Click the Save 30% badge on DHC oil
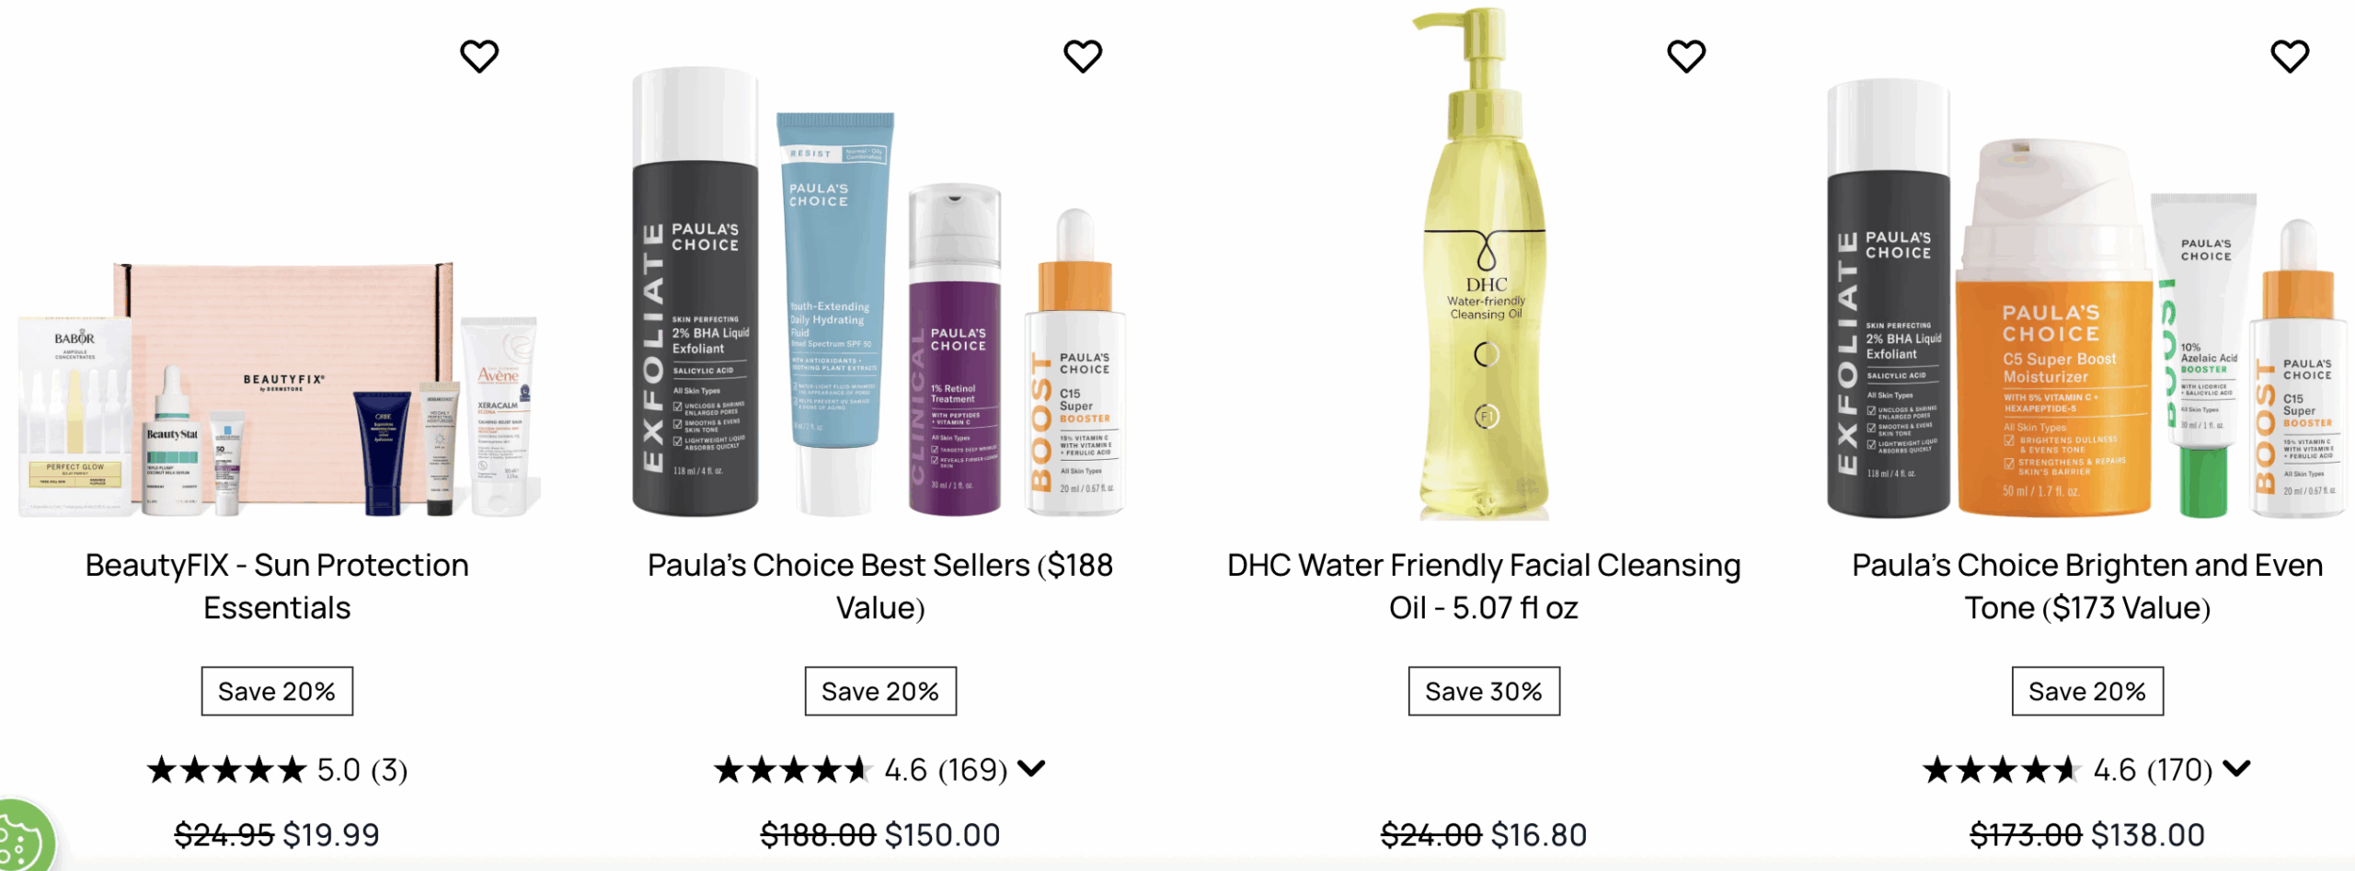 click(x=1484, y=691)
